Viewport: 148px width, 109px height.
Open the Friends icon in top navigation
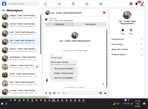(x=59, y=4)
